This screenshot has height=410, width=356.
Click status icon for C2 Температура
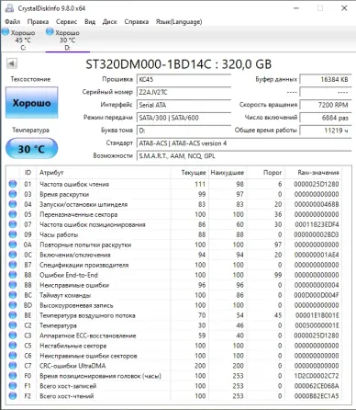(13, 325)
